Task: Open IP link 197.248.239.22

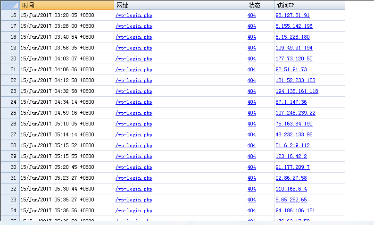Action: click(x=295, y=113)
